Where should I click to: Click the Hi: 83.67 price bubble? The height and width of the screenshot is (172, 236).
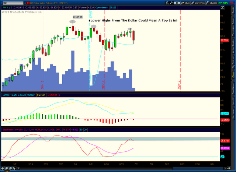click(78, 17)
